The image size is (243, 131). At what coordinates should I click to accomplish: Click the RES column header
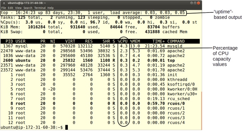[89, 41]
